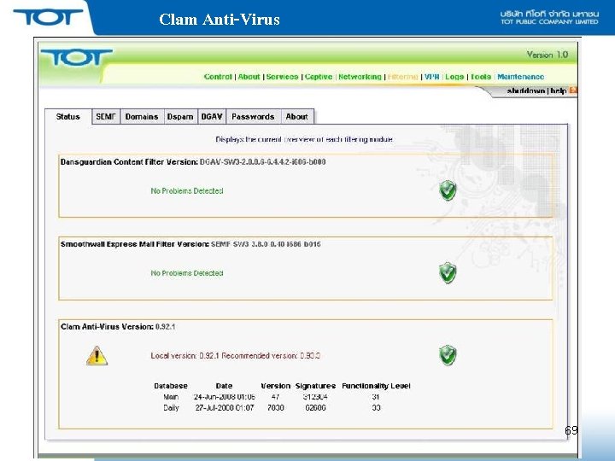Click the Daily version value '7030'
The width and height of the screenshot is (615, 461).
(x=275, y=408)
